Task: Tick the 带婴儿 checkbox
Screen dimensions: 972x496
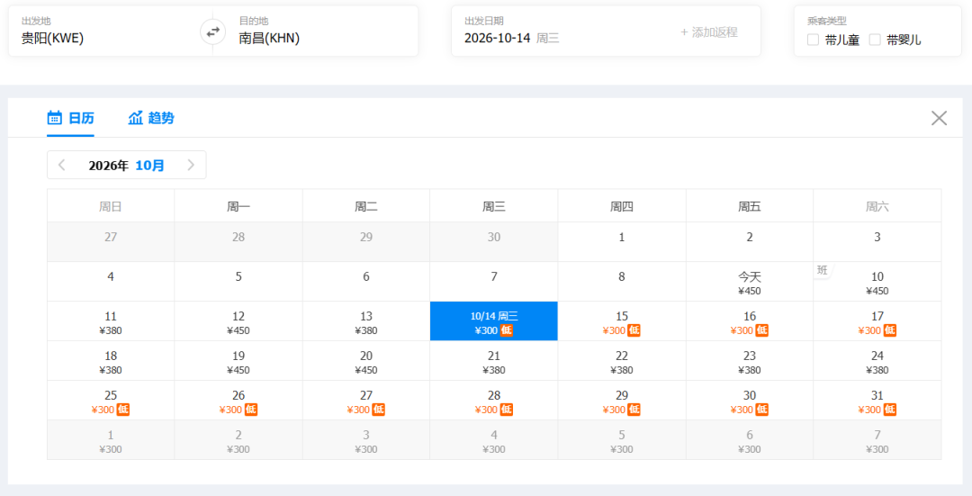Action: [875, 40]
